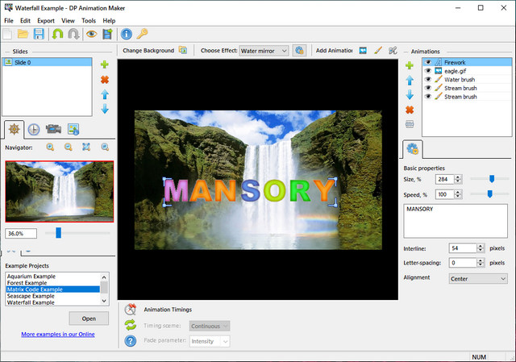Hide the Firework animation via eye icon

(x=428, y=62)
